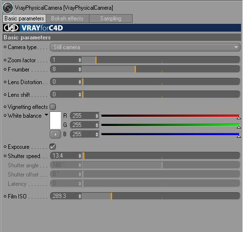Click the B channel spinner arrows
Screen dimensions: 243x232
click(97, 134)
